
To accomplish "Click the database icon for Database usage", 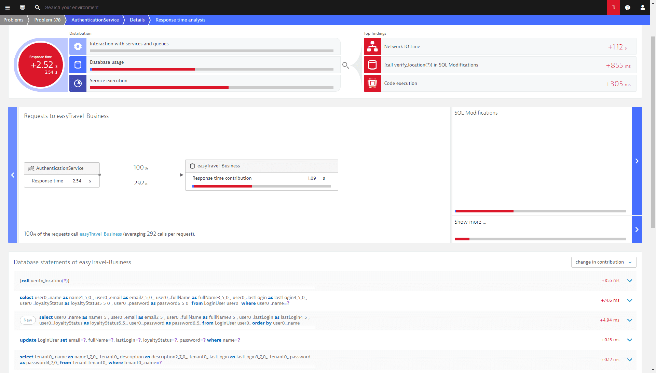I will (78, 65).
